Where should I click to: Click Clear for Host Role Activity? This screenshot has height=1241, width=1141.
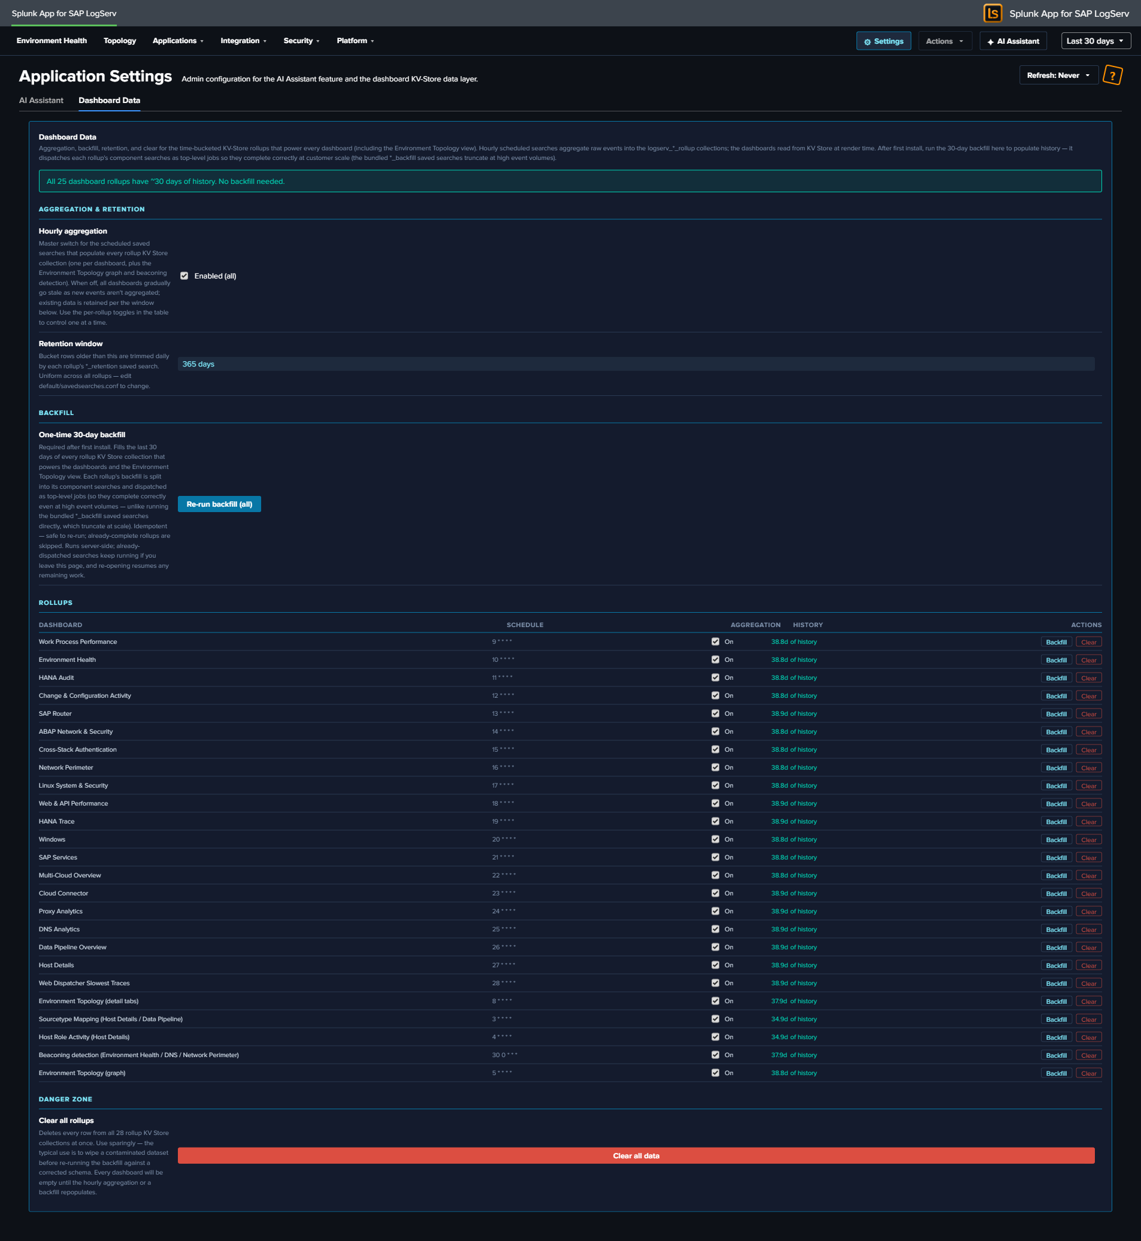pyautogui.click(x=1088, y=1037)
